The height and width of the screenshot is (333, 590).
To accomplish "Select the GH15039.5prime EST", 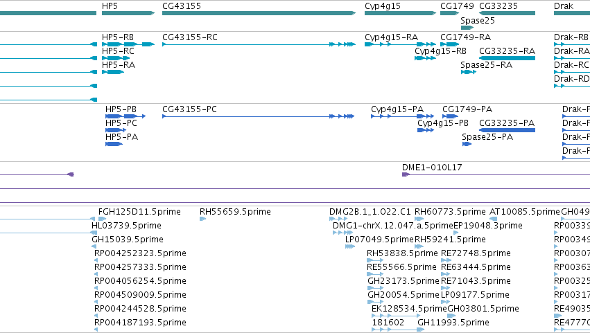I will tap(94, 247).
